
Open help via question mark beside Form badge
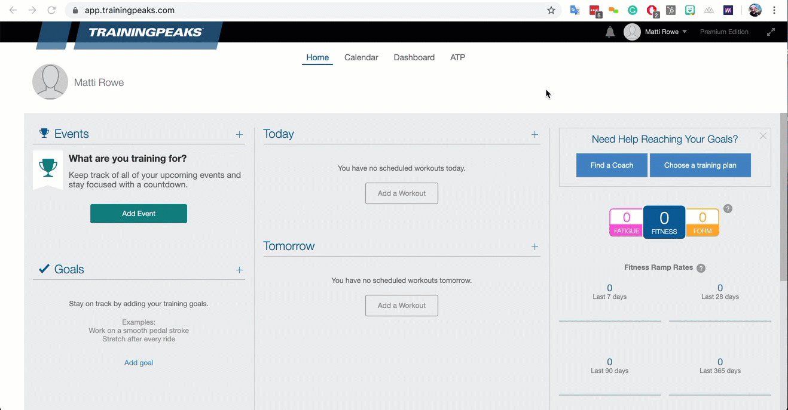tap(728, 209)
